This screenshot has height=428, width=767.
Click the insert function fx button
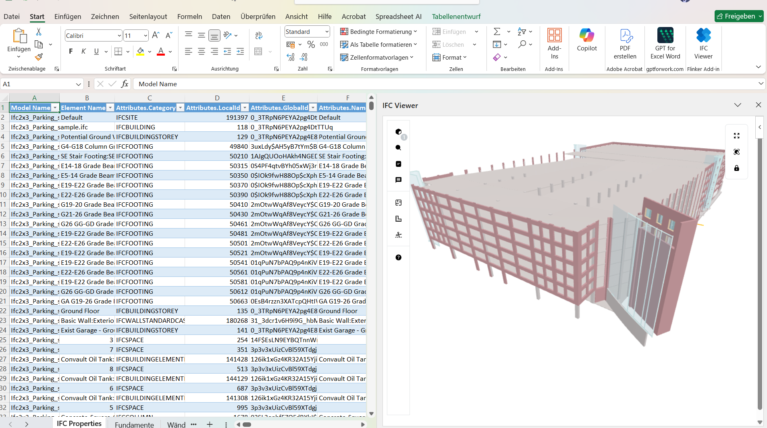(x=125, y=84)
